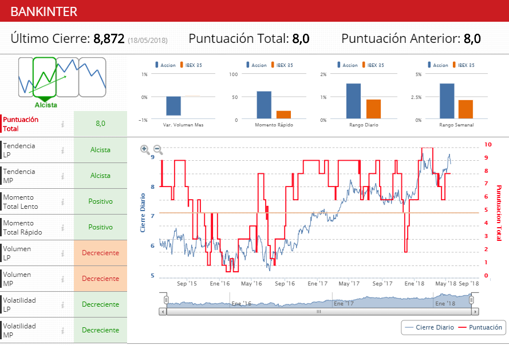
Task: Click the right handle of the range navigator
Action: click(471, 300)
